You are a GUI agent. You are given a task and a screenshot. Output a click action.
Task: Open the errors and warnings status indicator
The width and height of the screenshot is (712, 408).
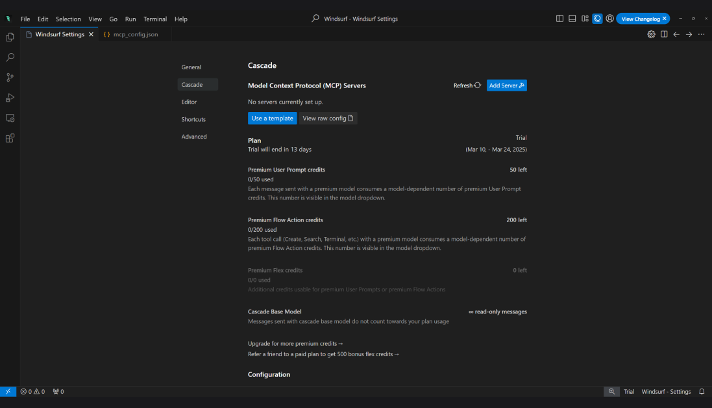32,392
